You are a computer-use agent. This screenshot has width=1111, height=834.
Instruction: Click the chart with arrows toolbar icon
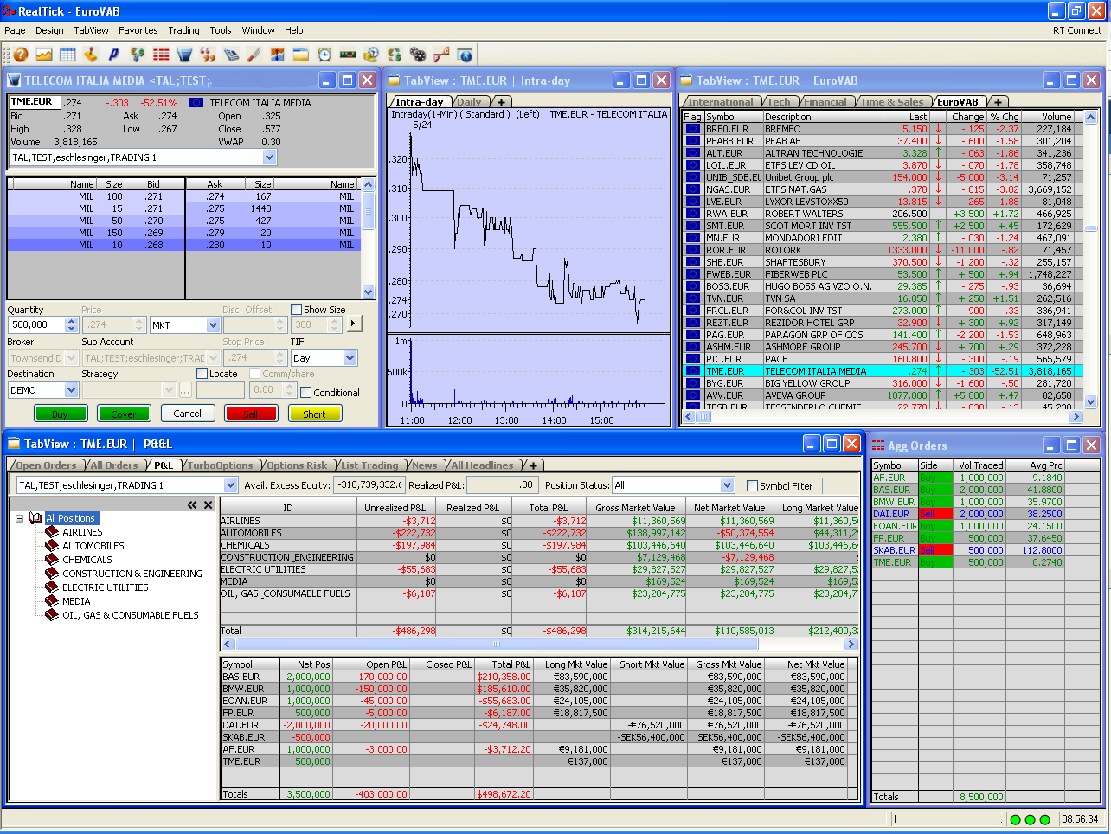coord(278,55)
